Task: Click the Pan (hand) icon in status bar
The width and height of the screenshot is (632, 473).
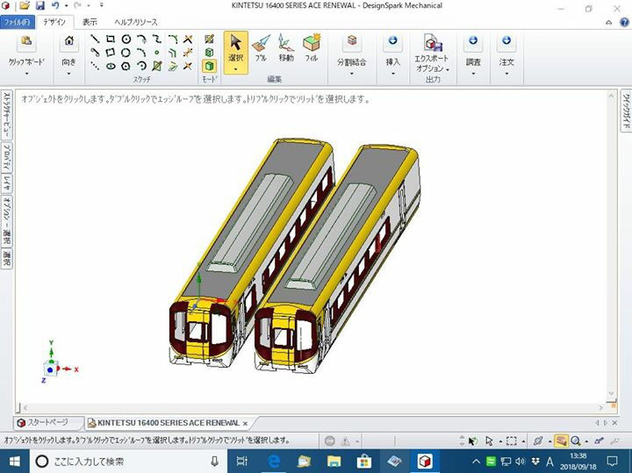Action: point(561,441)
